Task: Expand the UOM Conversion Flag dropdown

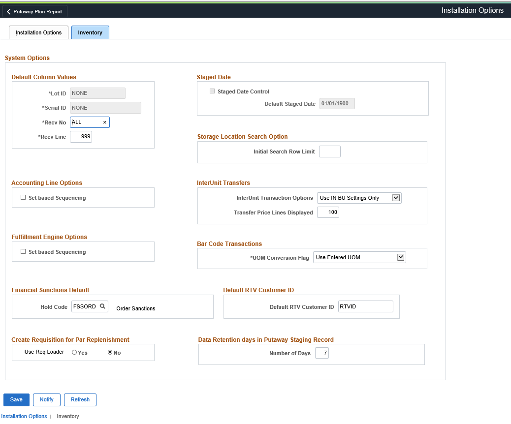Action: [401, 257]
